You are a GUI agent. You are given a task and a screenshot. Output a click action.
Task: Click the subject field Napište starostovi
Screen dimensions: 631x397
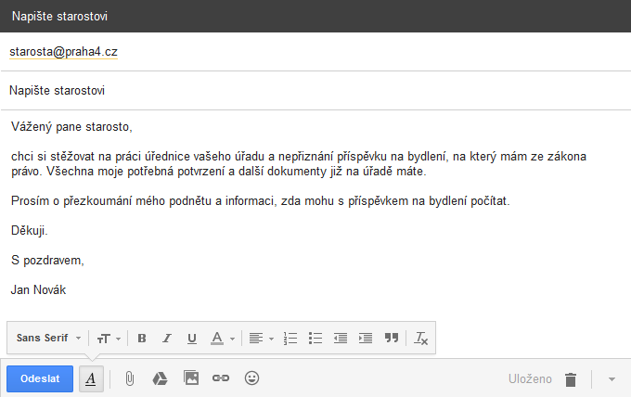(x=315, y=91)
